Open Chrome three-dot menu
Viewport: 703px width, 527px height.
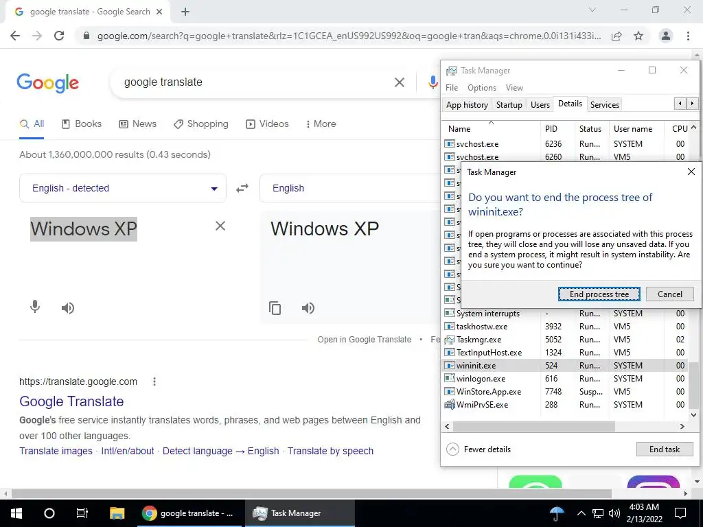pyautogui.click(x=688, y=36)
